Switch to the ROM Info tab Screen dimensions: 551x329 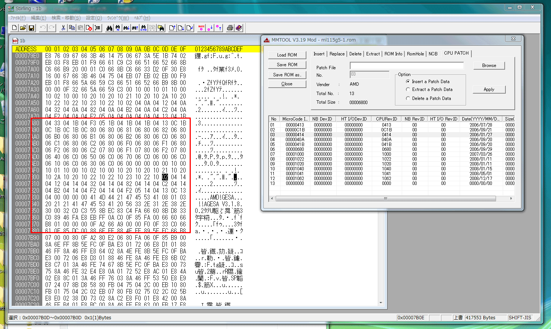pos(394,54)
